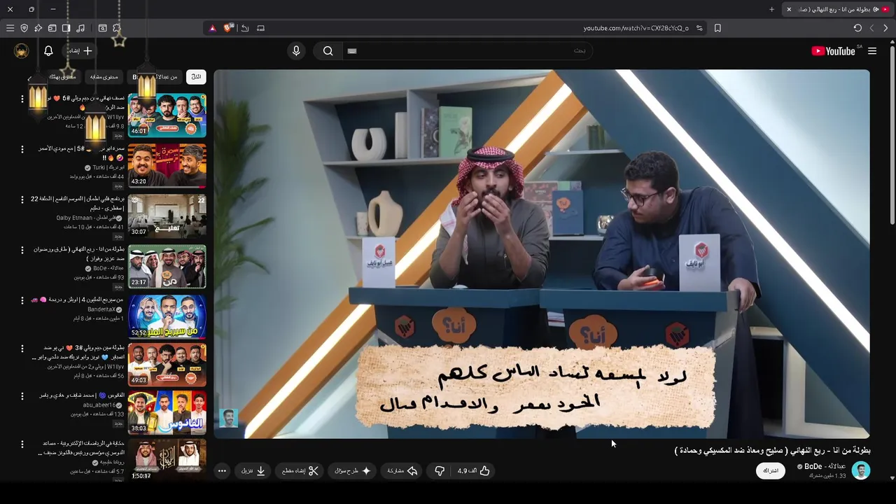Open the 46:01 suggested video thumbnail

(167, 115)
